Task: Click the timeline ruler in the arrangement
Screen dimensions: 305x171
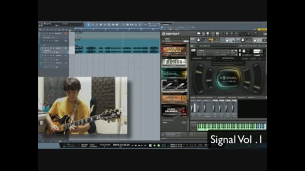Action: click(x=117, y=29)
